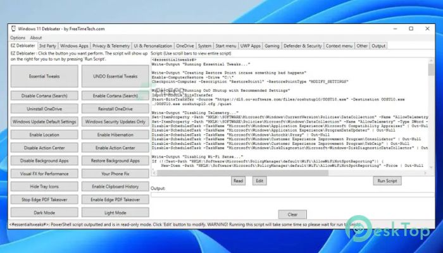Select the Gaming tab
This screenshot has height=253, width=443.
[272, 46]
